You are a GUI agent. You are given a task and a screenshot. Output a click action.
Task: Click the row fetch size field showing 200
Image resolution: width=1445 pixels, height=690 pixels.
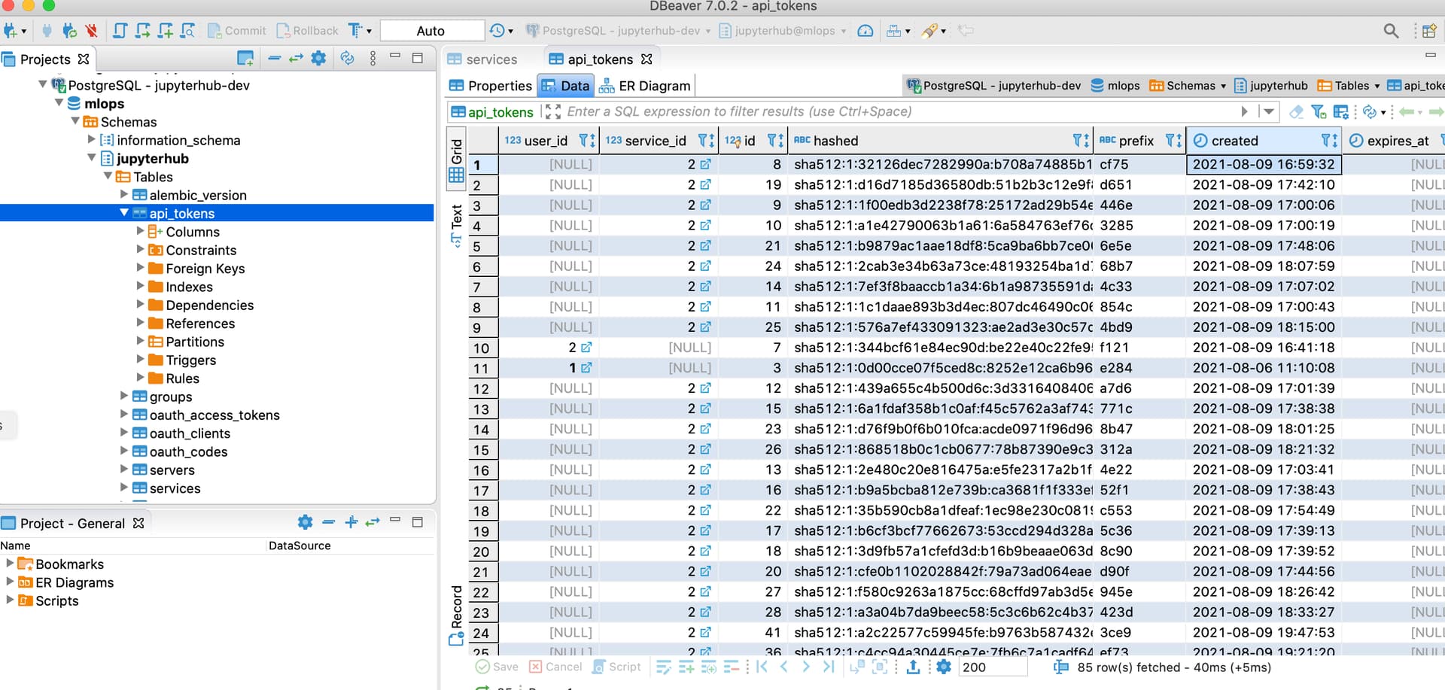point(993,667)
